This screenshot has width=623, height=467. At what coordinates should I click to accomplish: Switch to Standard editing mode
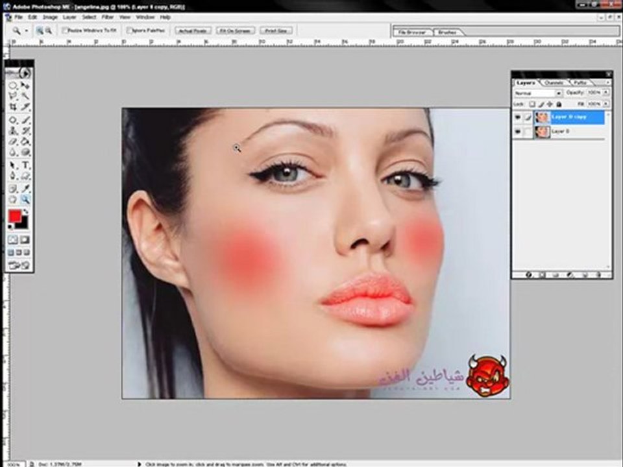tap(13, 240)
